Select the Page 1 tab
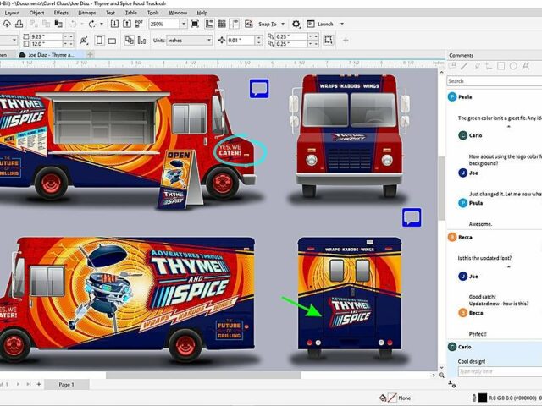 66,384
